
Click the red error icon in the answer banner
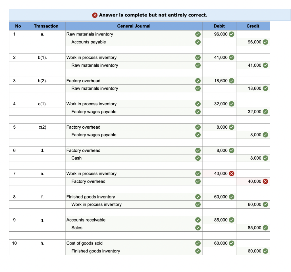click(95, 15)
